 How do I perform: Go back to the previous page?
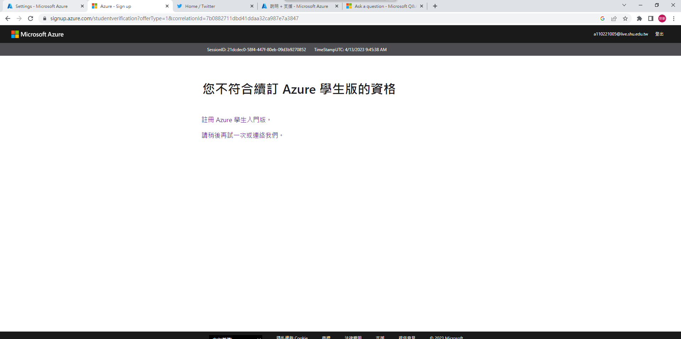8,18
